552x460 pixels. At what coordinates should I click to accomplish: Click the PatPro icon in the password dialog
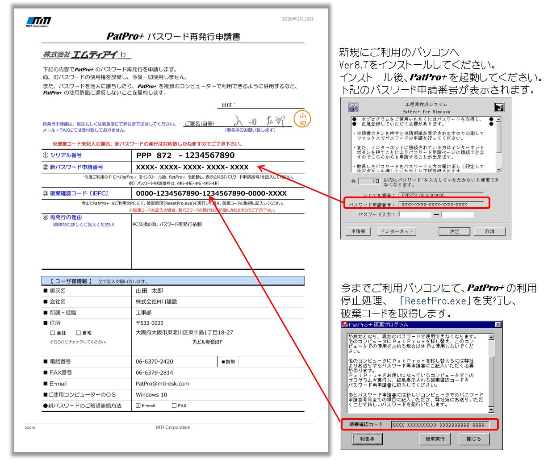point(353,107)
